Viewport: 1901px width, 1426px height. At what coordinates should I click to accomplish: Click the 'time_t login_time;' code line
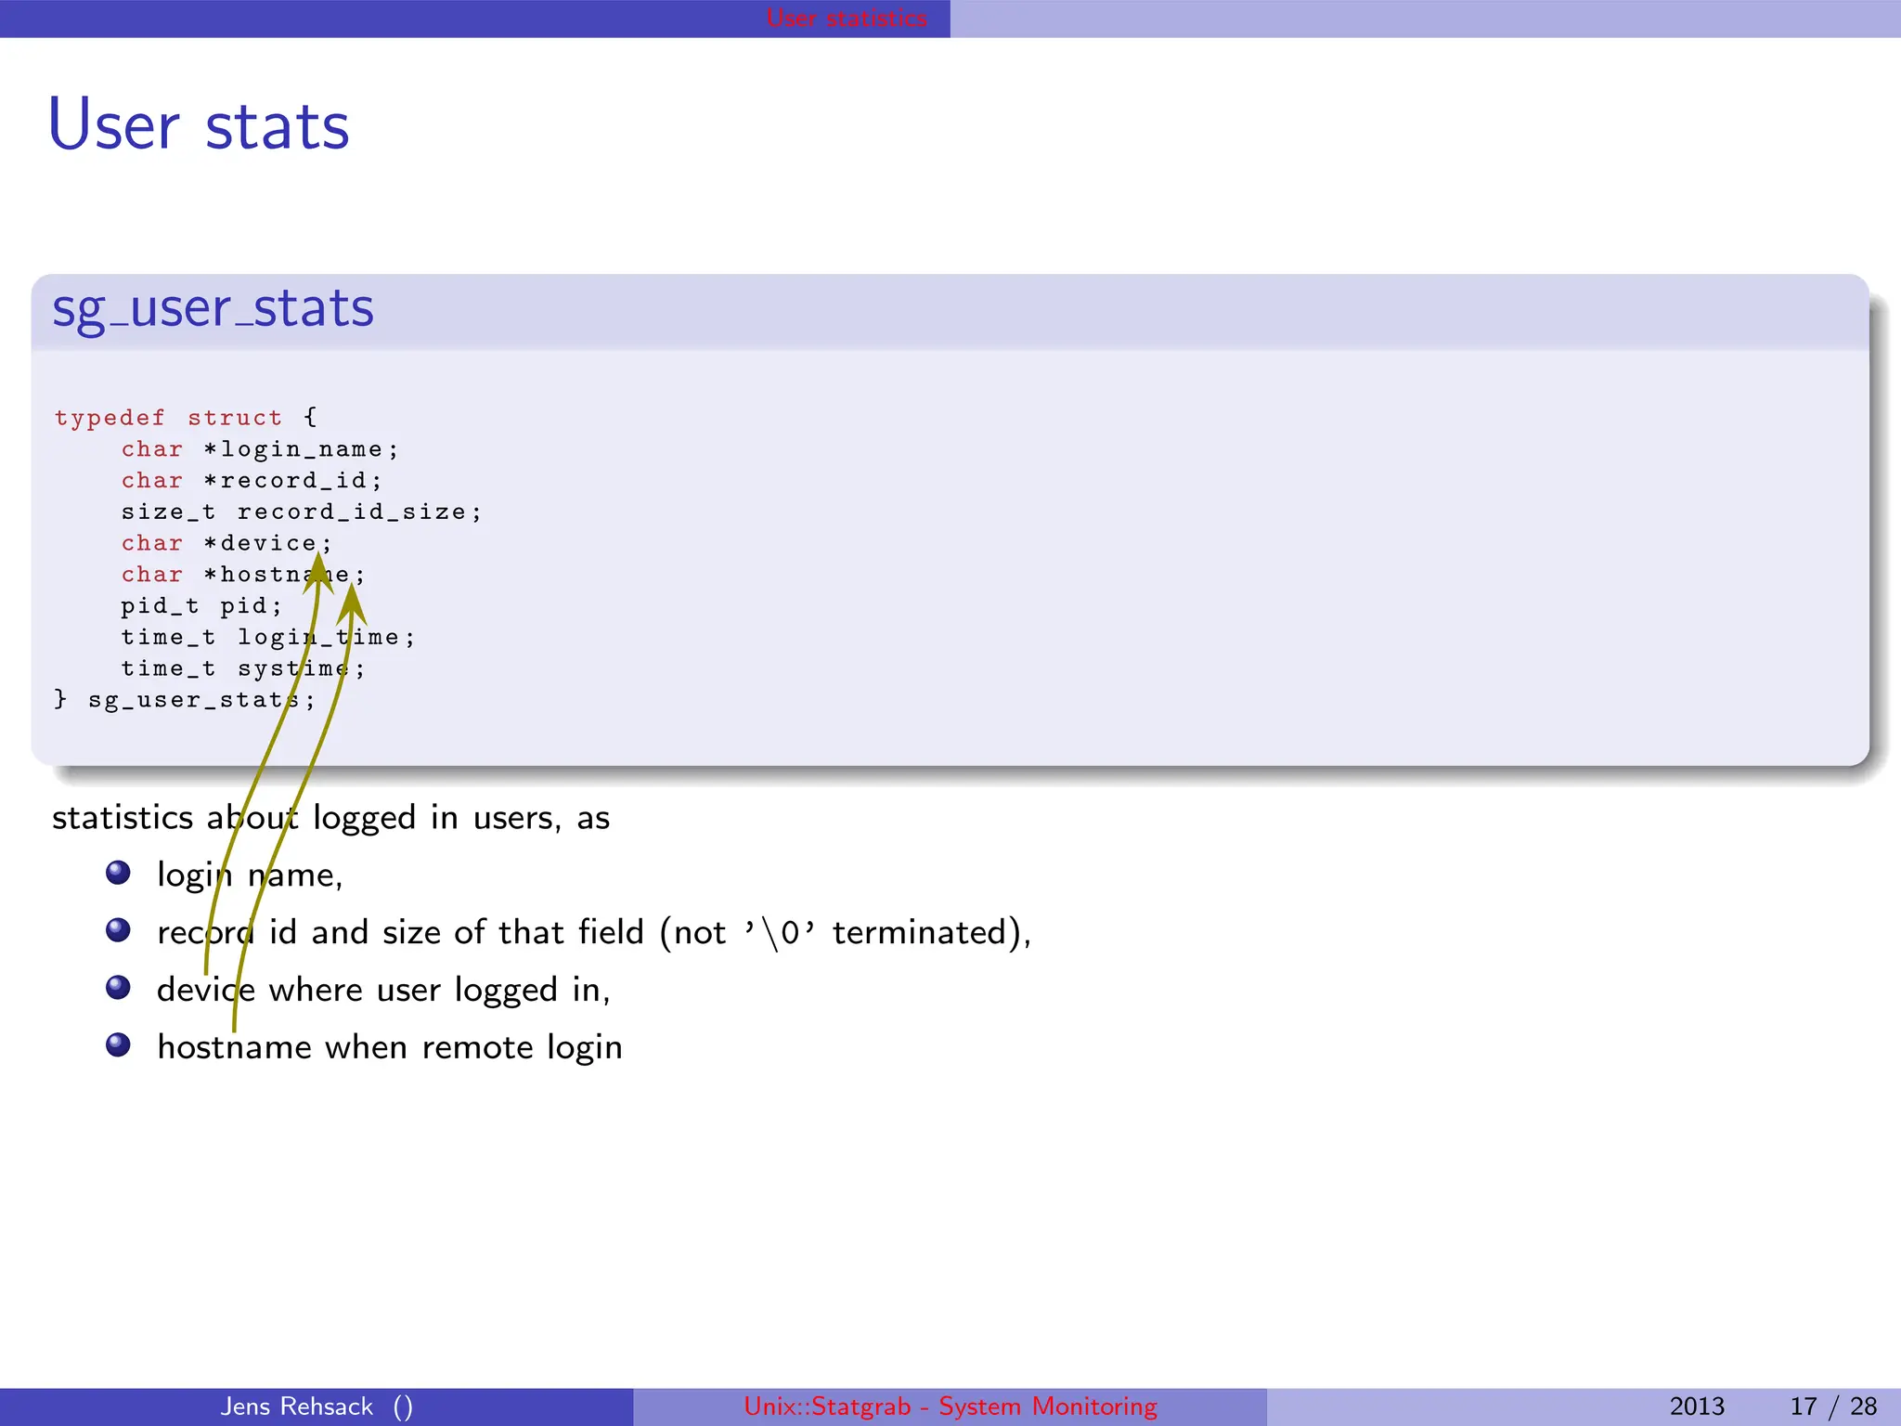pos(268,637)
